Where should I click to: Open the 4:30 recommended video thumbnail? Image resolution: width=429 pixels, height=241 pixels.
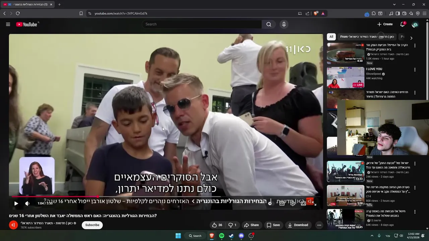coord(346,53)
